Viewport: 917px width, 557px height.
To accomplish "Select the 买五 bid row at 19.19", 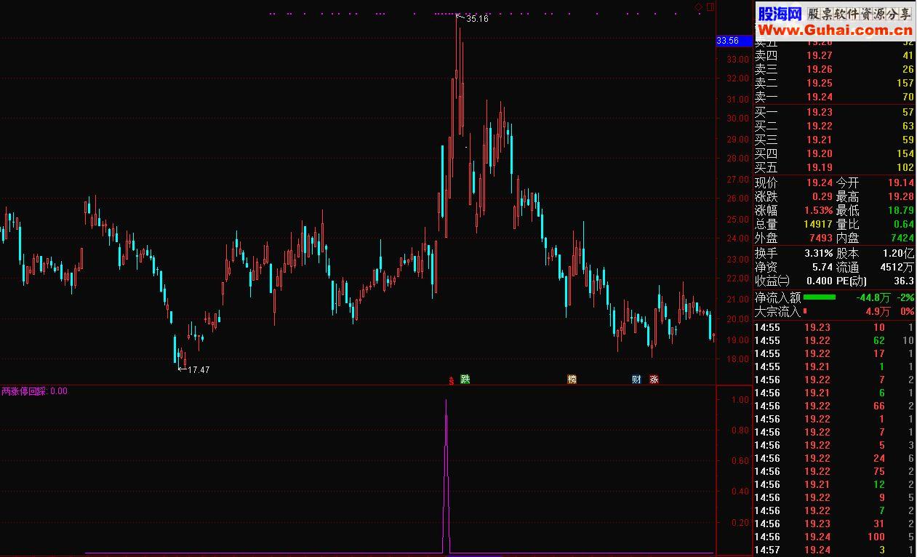I will (835, 167).
